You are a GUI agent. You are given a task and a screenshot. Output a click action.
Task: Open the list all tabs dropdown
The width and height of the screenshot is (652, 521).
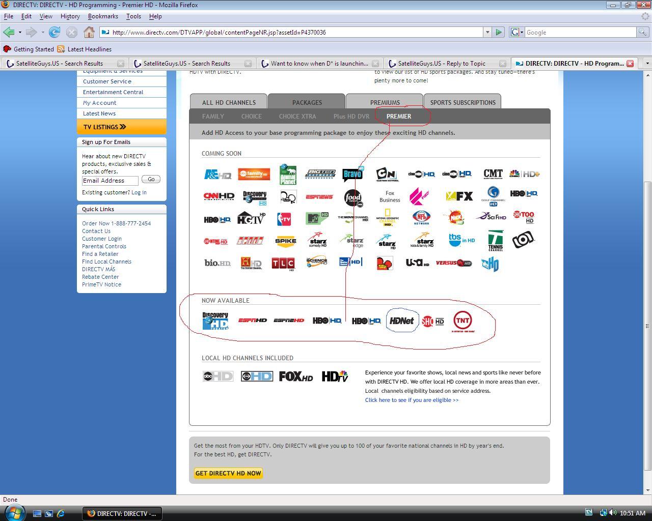647,64
